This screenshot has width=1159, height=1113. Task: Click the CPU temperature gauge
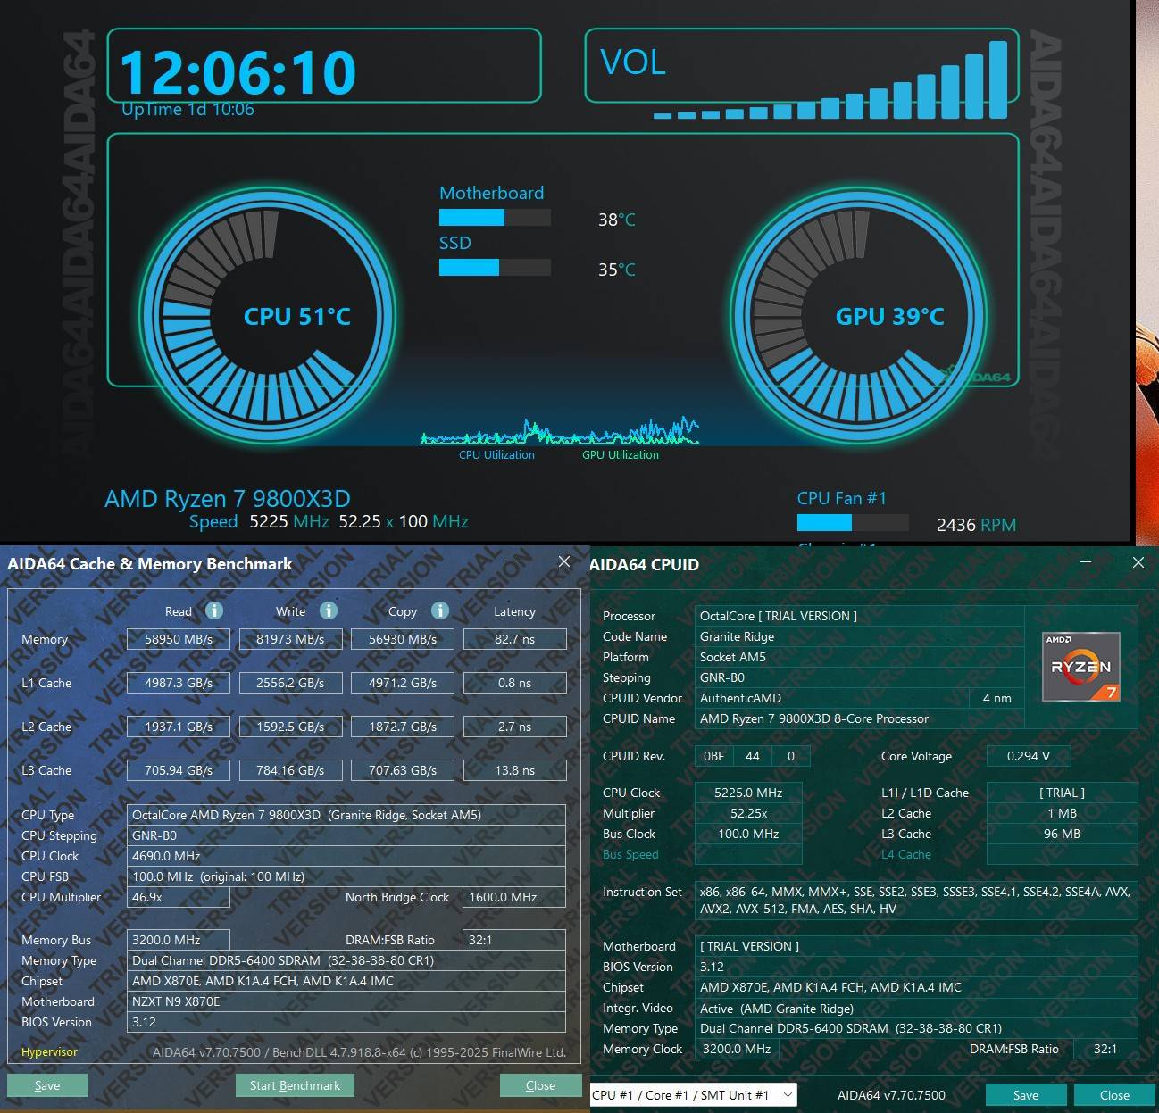pos(268,316)
